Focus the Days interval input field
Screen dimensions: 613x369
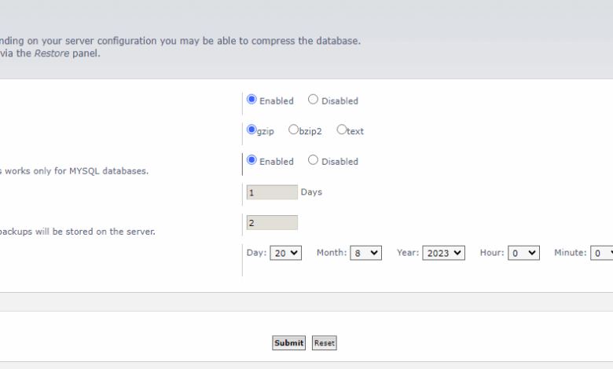point(272,192)
